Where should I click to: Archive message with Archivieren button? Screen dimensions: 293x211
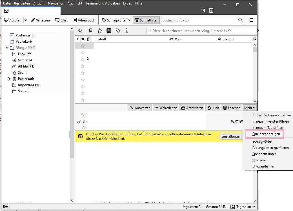(192, 108)
